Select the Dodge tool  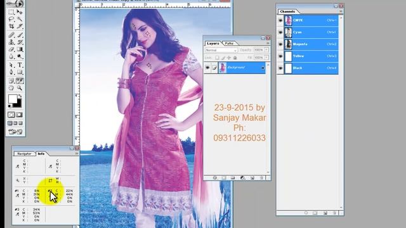(x=20, y=56)
